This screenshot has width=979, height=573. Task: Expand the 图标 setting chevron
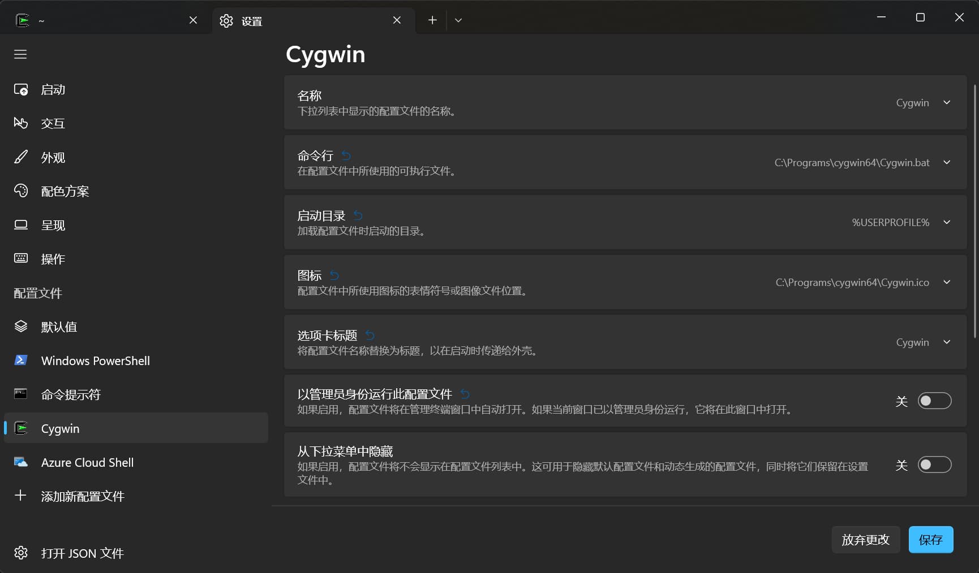tap(947, 283)
